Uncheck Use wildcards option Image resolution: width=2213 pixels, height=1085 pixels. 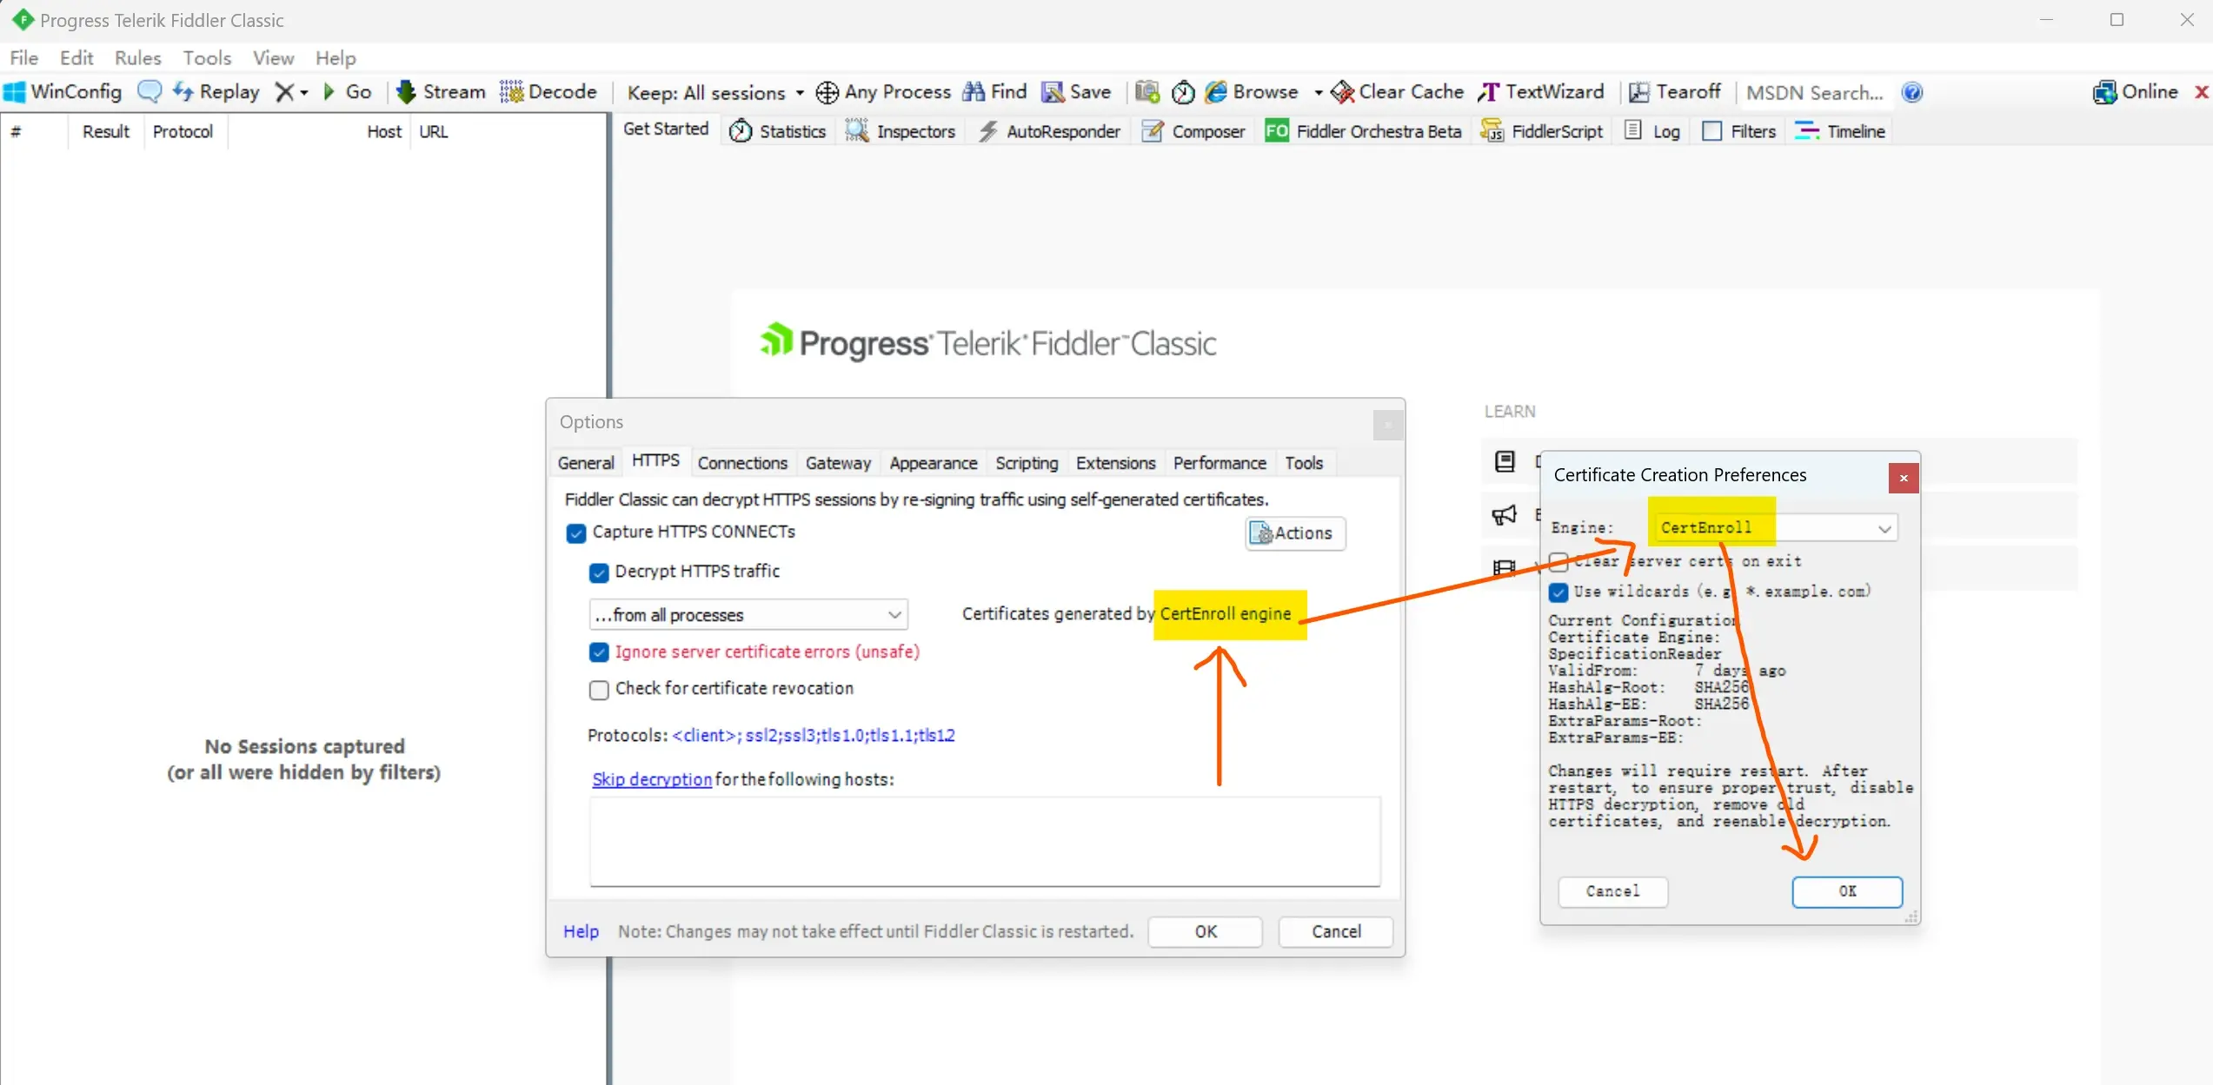[x=1558, y=592]
